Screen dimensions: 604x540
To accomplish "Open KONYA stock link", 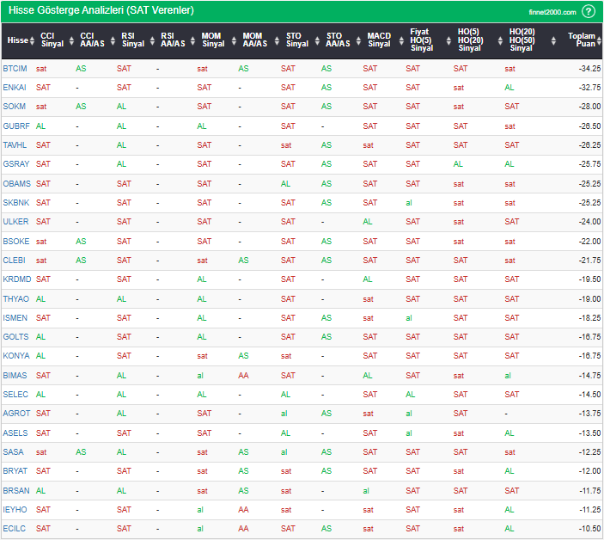I will point(16,356).
